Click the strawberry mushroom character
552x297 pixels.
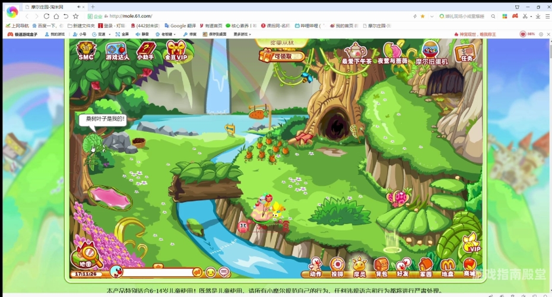(x=399, y=198)
